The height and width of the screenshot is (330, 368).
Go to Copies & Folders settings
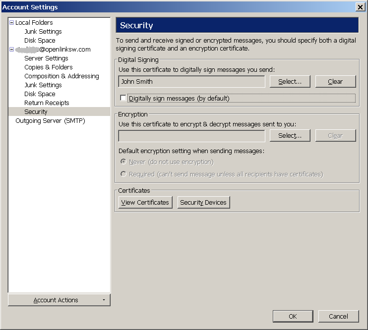(x=48, y=67)
